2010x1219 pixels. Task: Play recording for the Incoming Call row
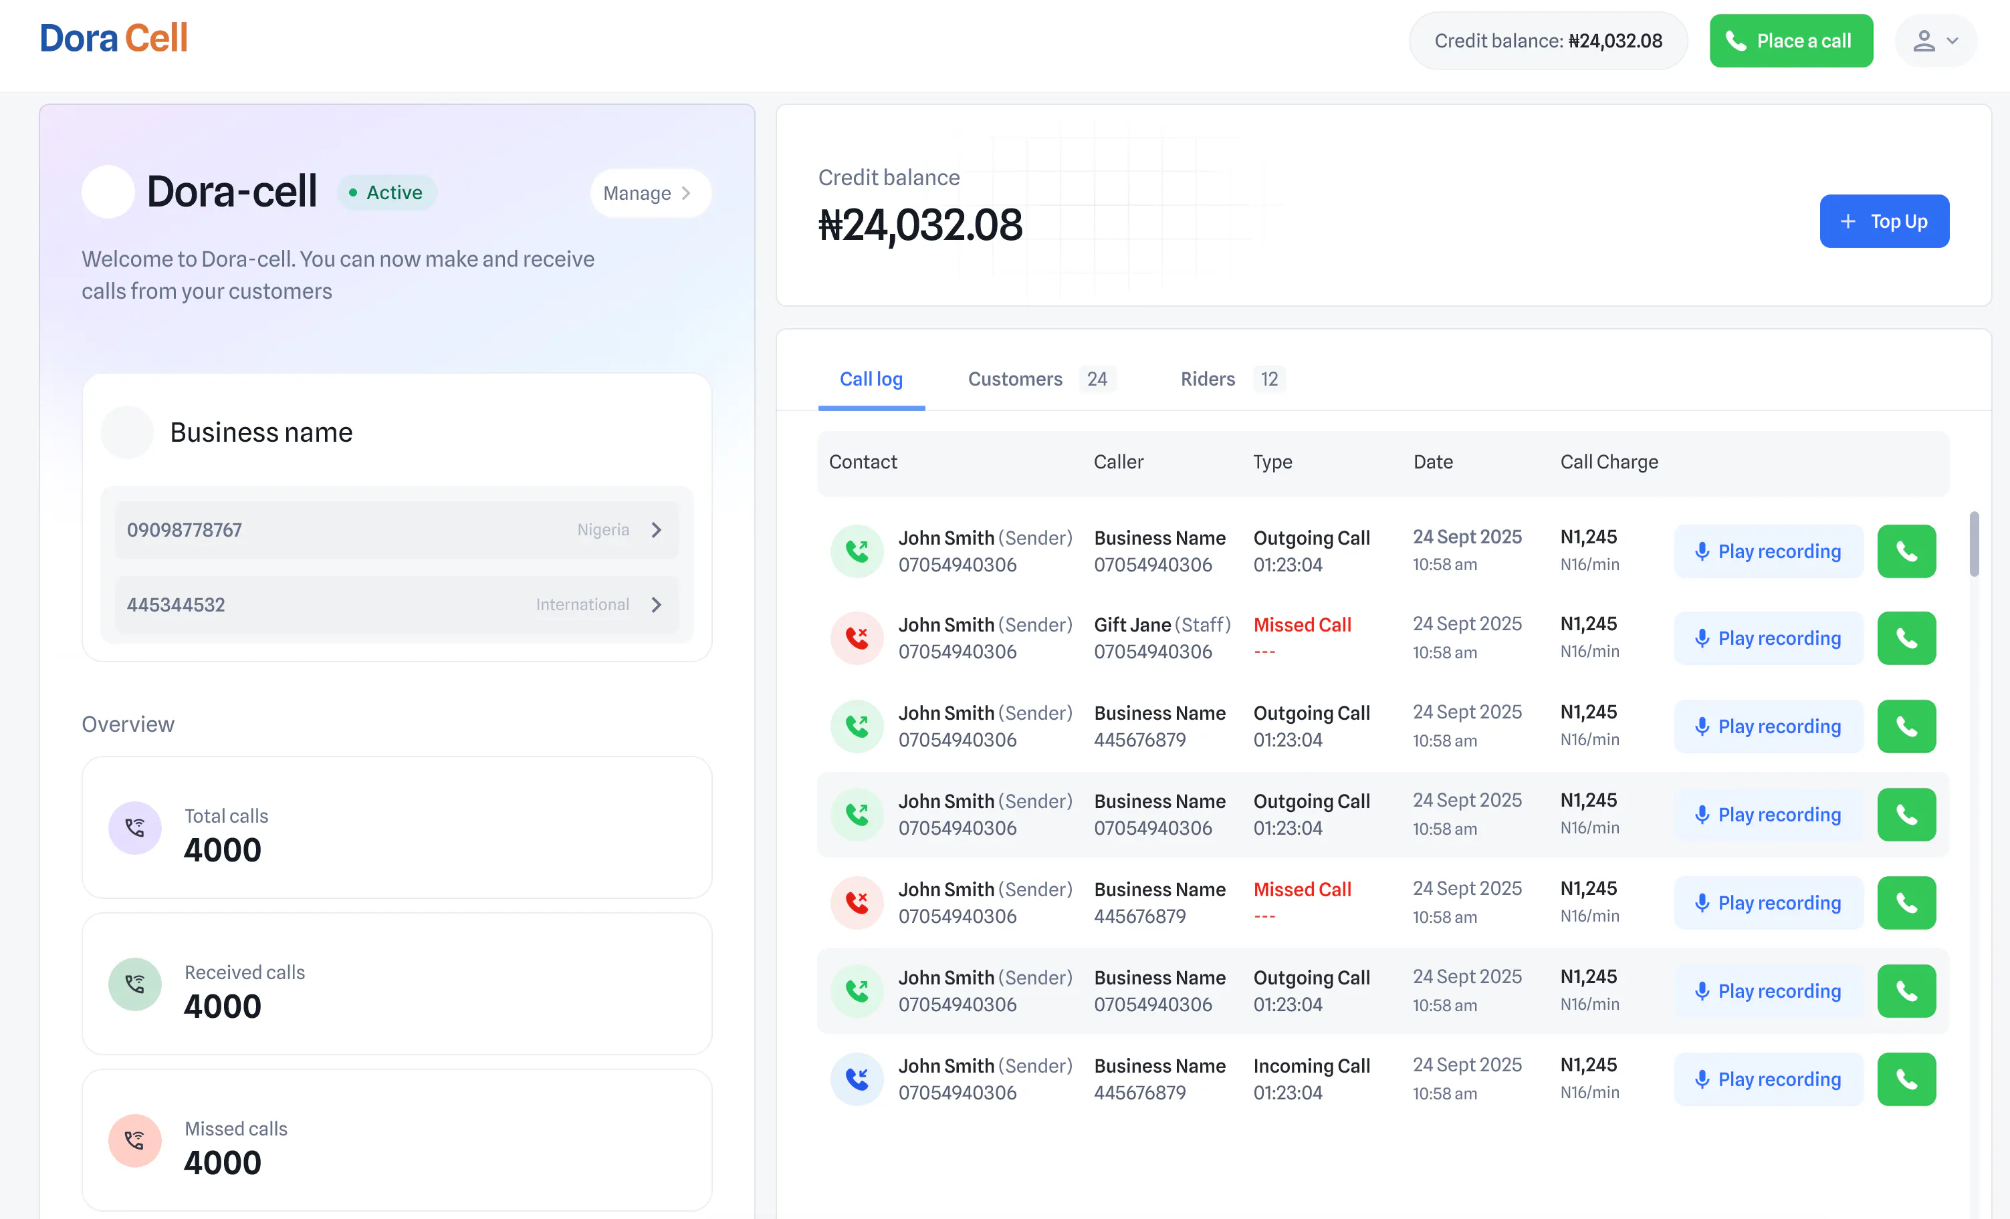point(1768,1079)
